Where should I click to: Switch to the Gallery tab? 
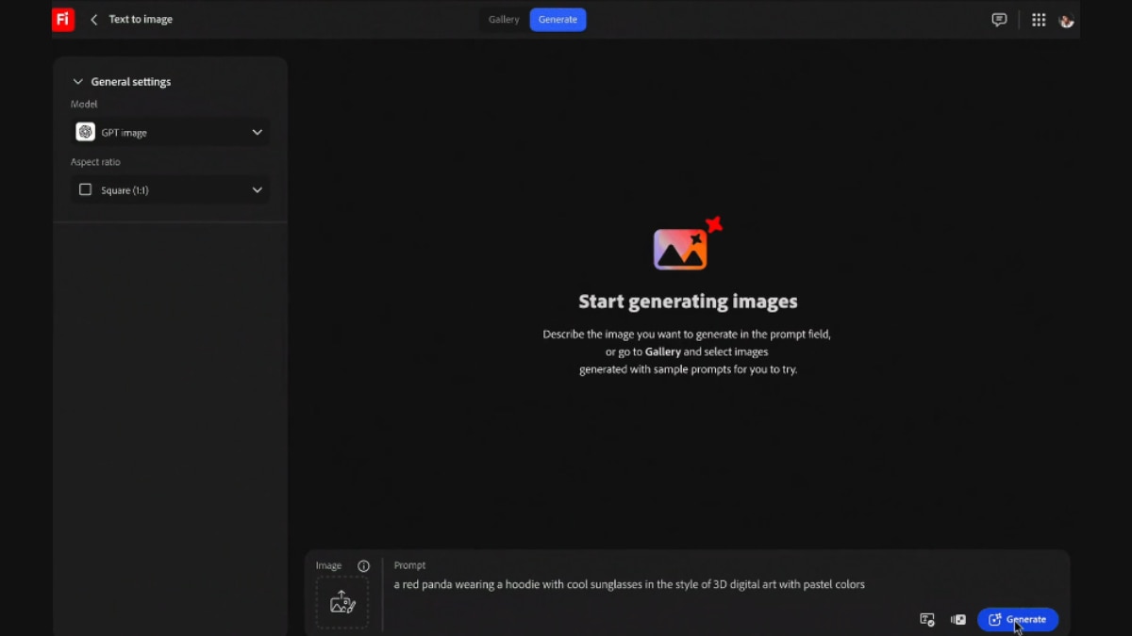tap(503, 19)
